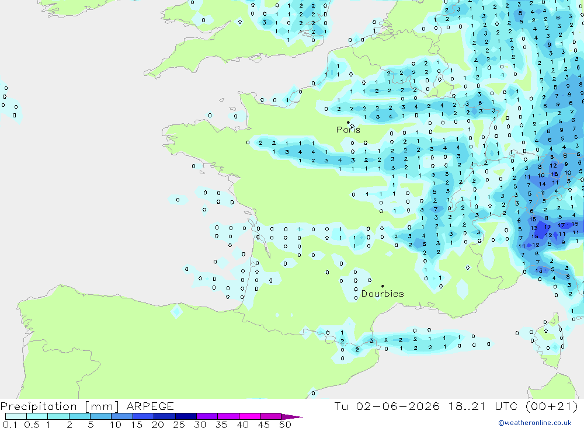584x428 pixels.
Task: Click the 0.5–1 mm legend color swatch
Action: click(x=37, y=416)
